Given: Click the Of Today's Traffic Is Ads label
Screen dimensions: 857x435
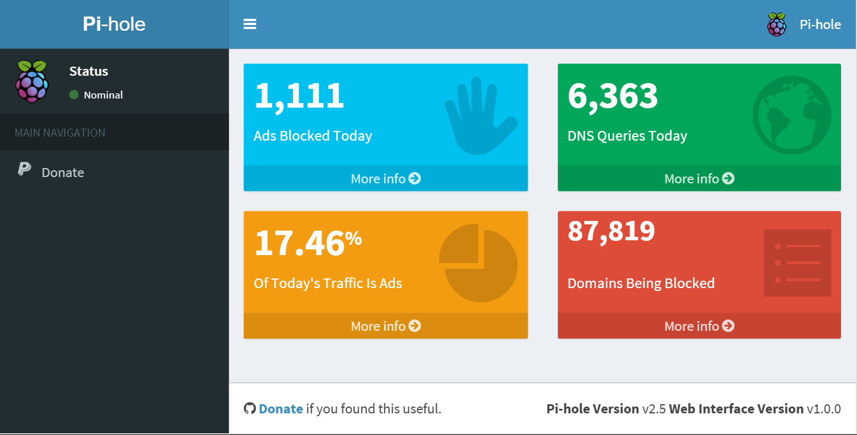Looking at the screenshot, I should [328, 284].
